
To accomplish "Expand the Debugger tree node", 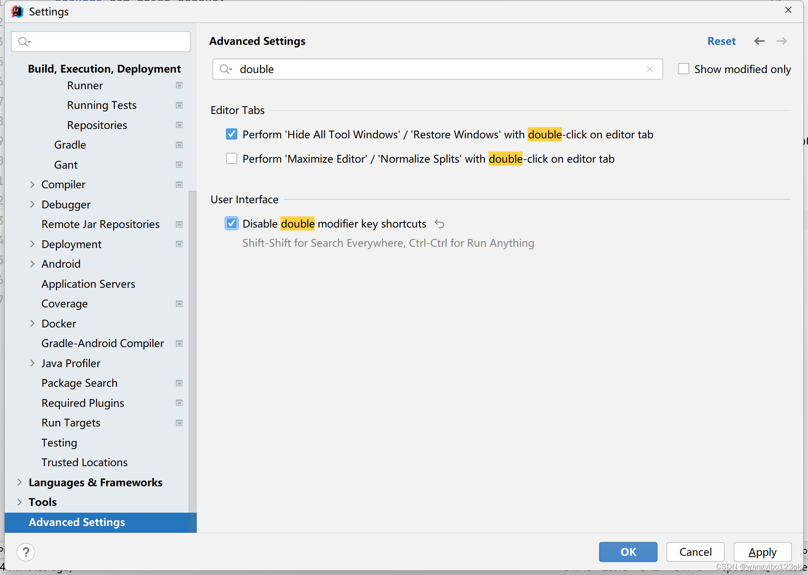I will pyautogui.click(x=32, y=204).
